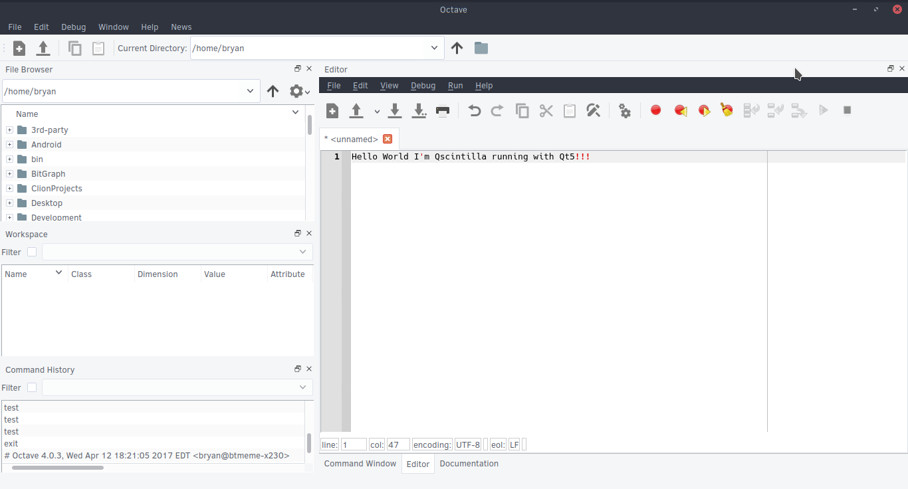Click the Open File icon in main toolbar
This screenshot has width=908, height=489.
[x=43, y=48]
